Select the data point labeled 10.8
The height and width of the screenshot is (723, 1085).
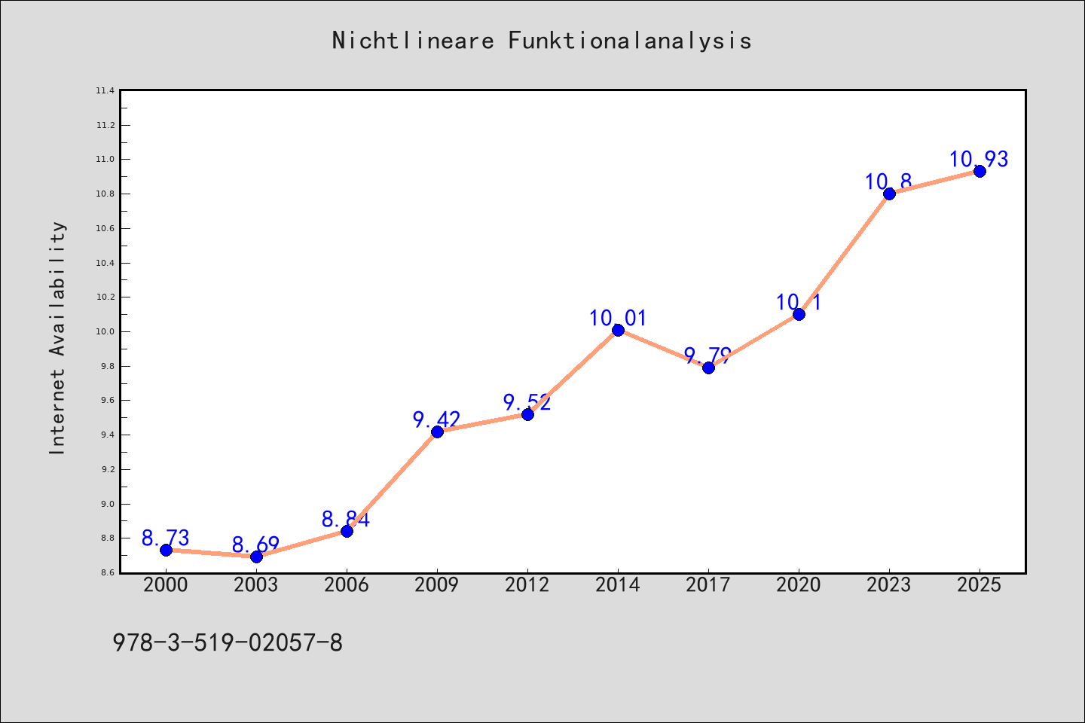(x=889, y=194)
